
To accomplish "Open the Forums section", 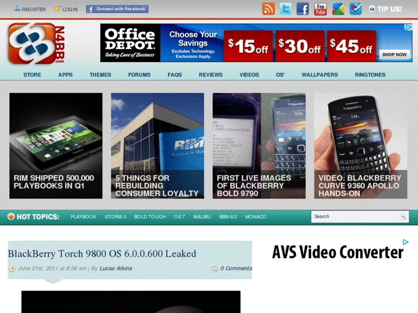I will point(139,75).
